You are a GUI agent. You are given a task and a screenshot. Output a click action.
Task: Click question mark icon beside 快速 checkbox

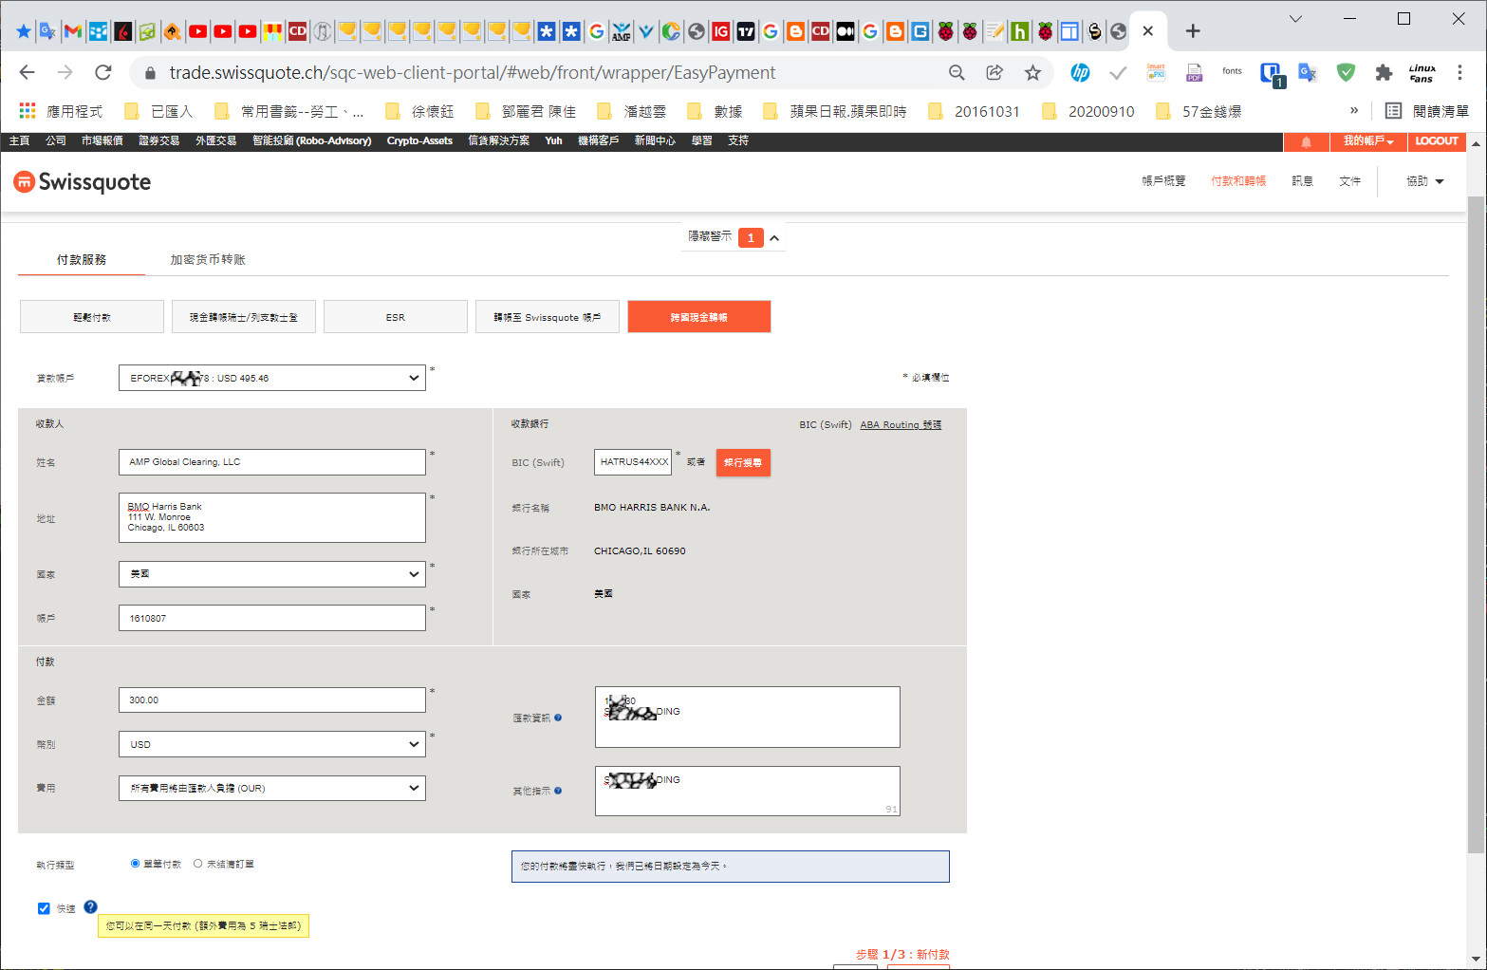pos(90,907)
